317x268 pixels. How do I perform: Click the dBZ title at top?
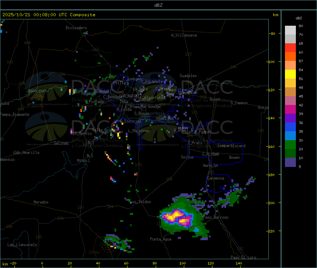coord(158,5)
